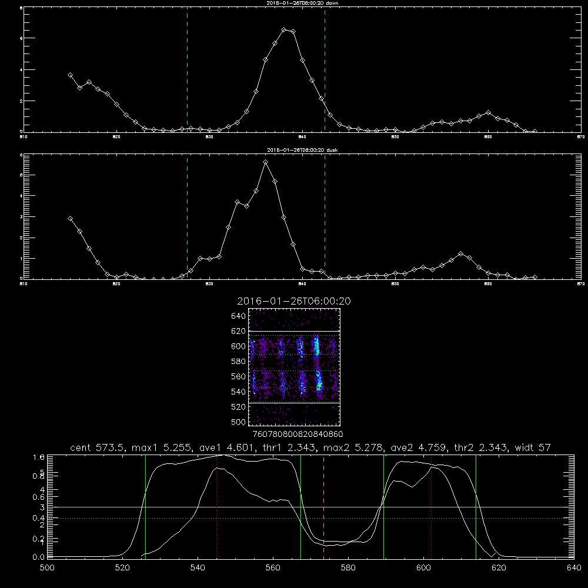The width and height of the screenshot is (588, 588).
Task: Click bottom plot x-axis label 600
Action: [x=424, y=568]
